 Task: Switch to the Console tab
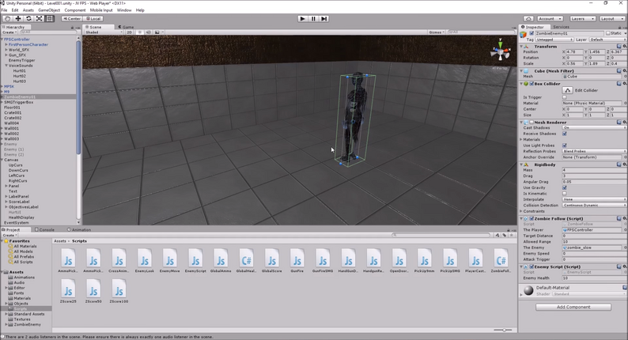44,230
